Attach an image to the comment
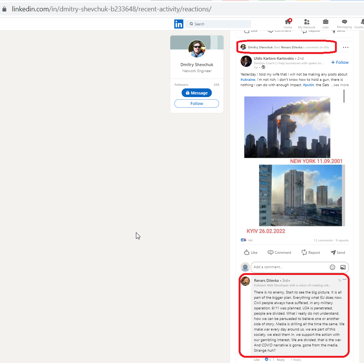Screen dimensions: 364x363 pyautogui.click(x=343, y=267)
